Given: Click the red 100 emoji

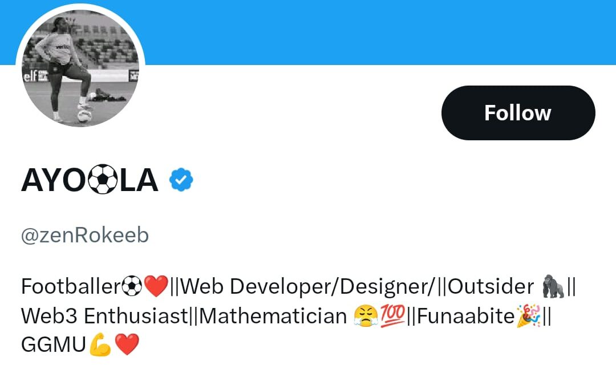Looking at the screenshot, I should pos(392,315).
